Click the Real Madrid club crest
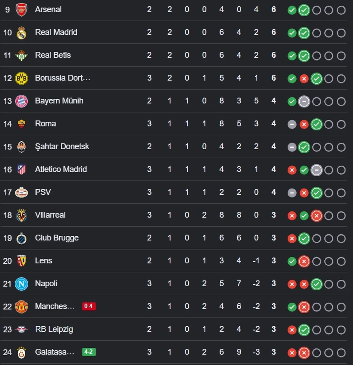Viewport: 353px width, 365px height. 22,33
